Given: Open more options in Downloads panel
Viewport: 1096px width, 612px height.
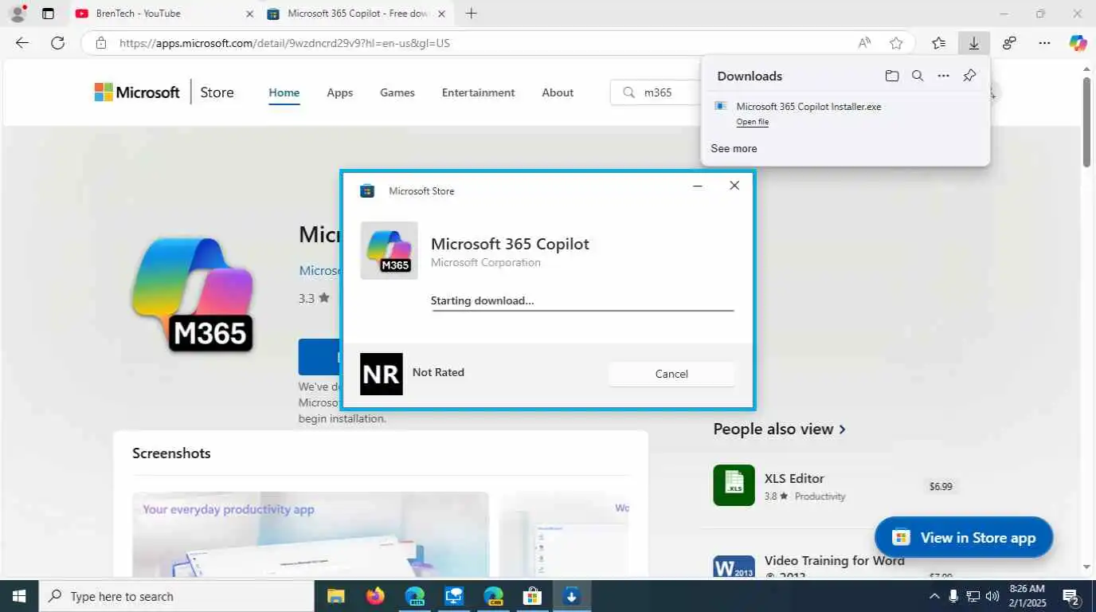Looking at the screenshot, I should coord(944,76).
